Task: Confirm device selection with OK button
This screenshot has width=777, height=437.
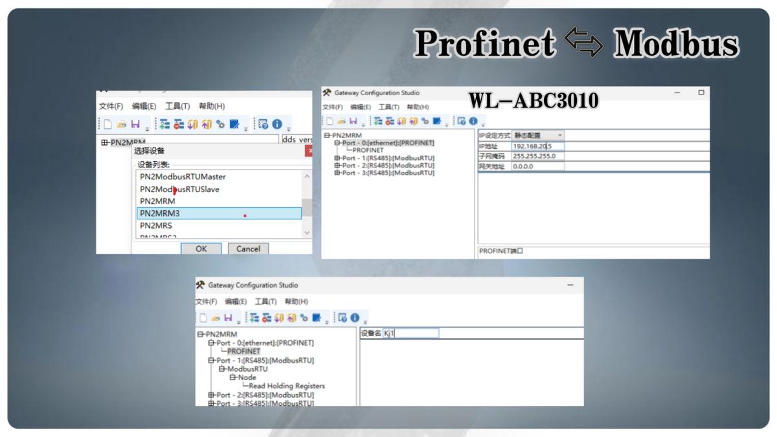Action: 201,249
